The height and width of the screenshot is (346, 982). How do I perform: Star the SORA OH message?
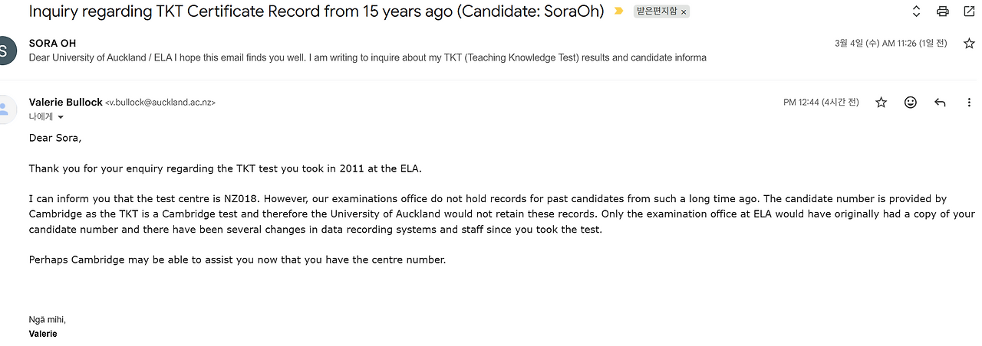click(969, 44)
